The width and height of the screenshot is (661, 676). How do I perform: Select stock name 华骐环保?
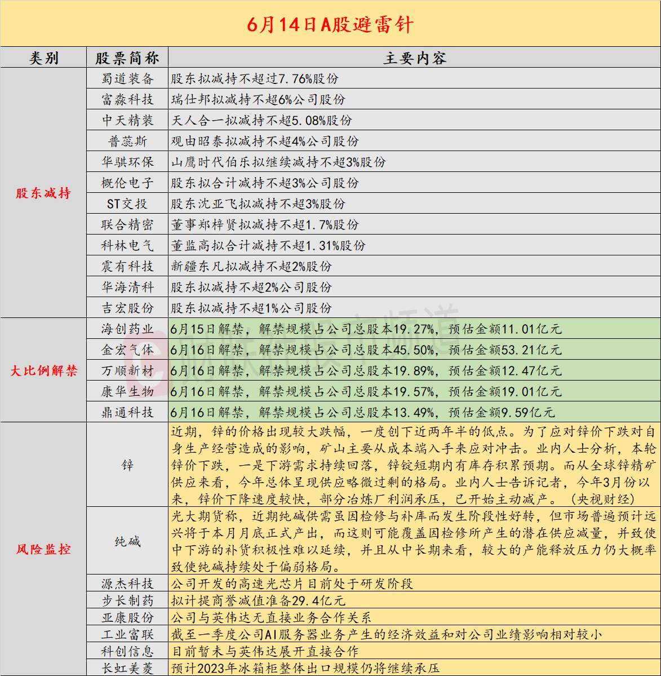tap(127, 162)
